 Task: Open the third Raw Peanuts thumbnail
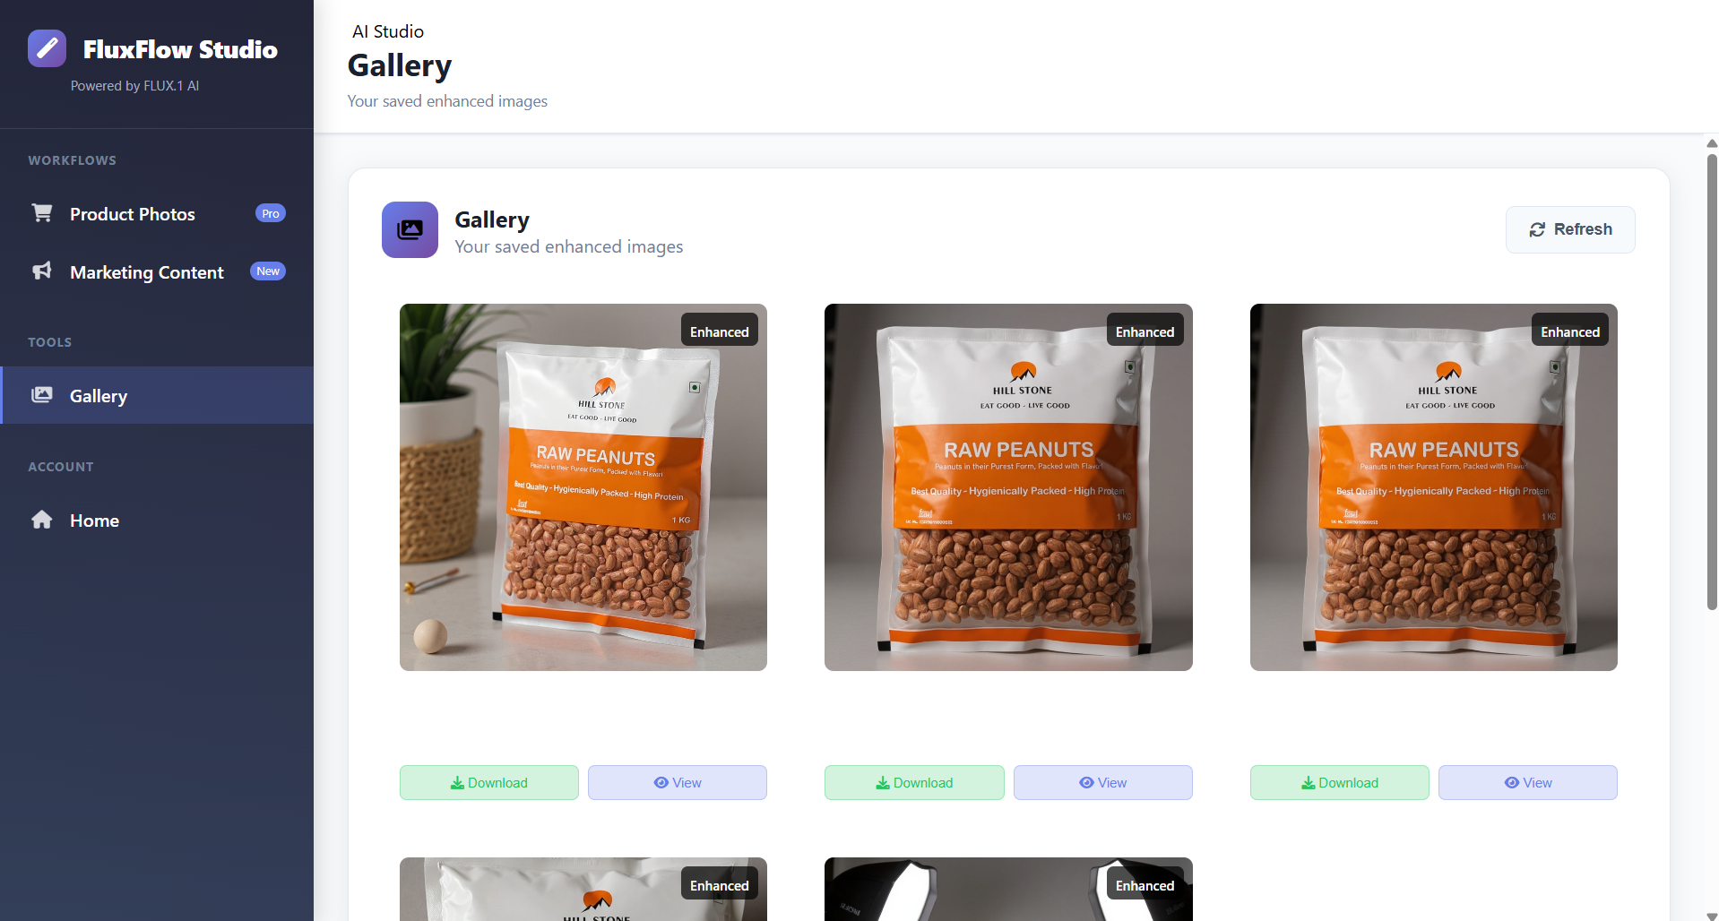(1434, 487)
